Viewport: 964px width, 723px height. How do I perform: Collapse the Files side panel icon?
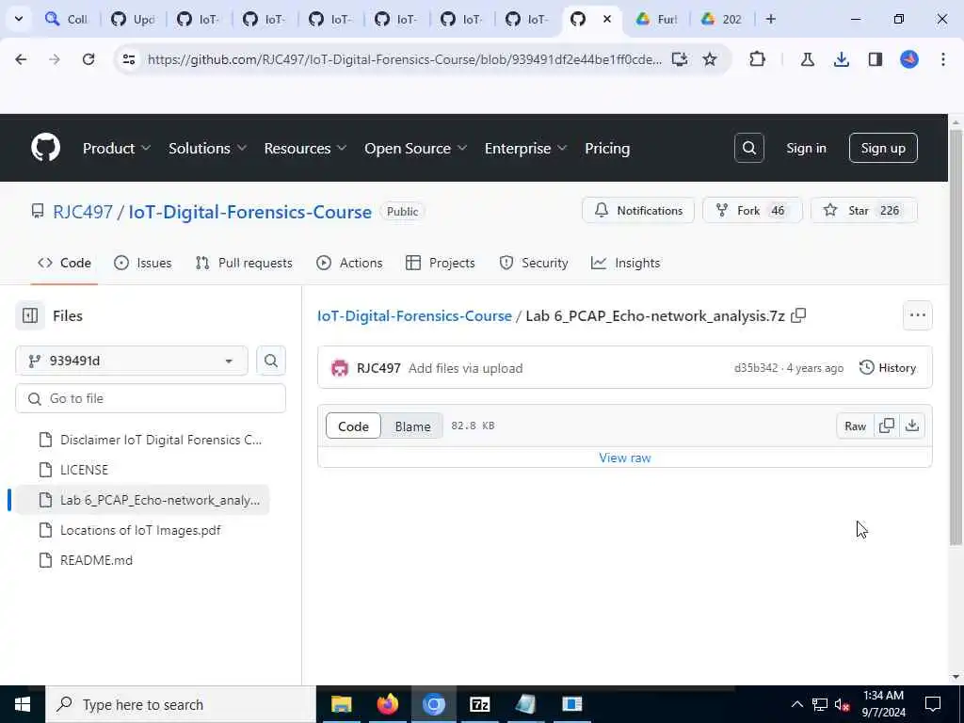point(30,315)
